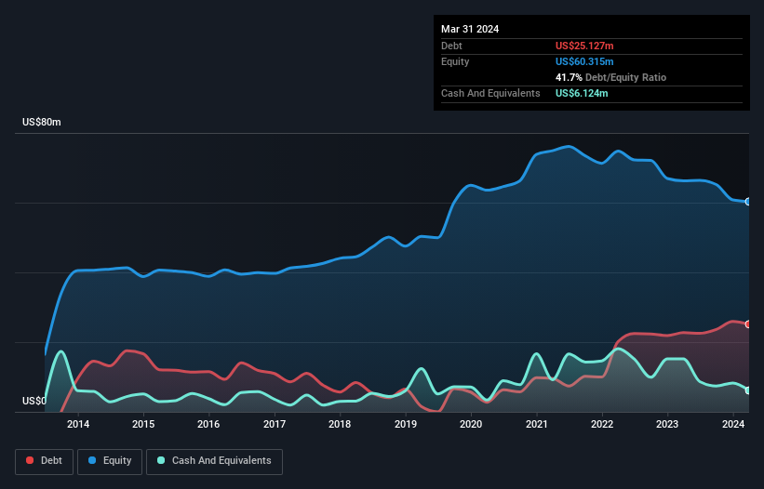Click the 41.7% Debt/Equity Ratio text
Screen dimensions: 764x489
tap(610, 77)
